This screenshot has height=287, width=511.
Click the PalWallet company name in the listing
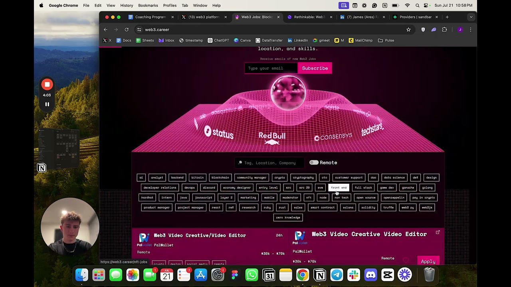164,245
